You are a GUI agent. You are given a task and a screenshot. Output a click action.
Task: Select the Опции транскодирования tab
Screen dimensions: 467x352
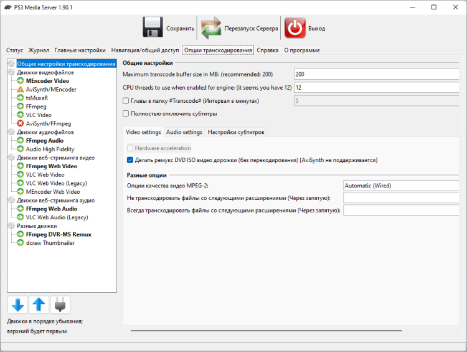coord(218,50)
